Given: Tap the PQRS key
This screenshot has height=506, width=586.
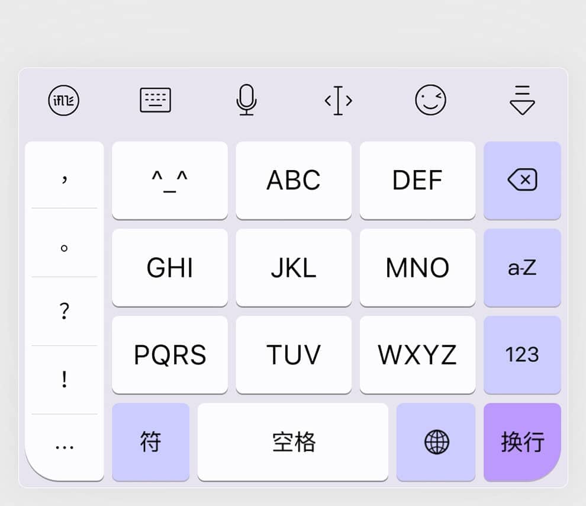Looking at the screenshot, I should coord(170,355).
